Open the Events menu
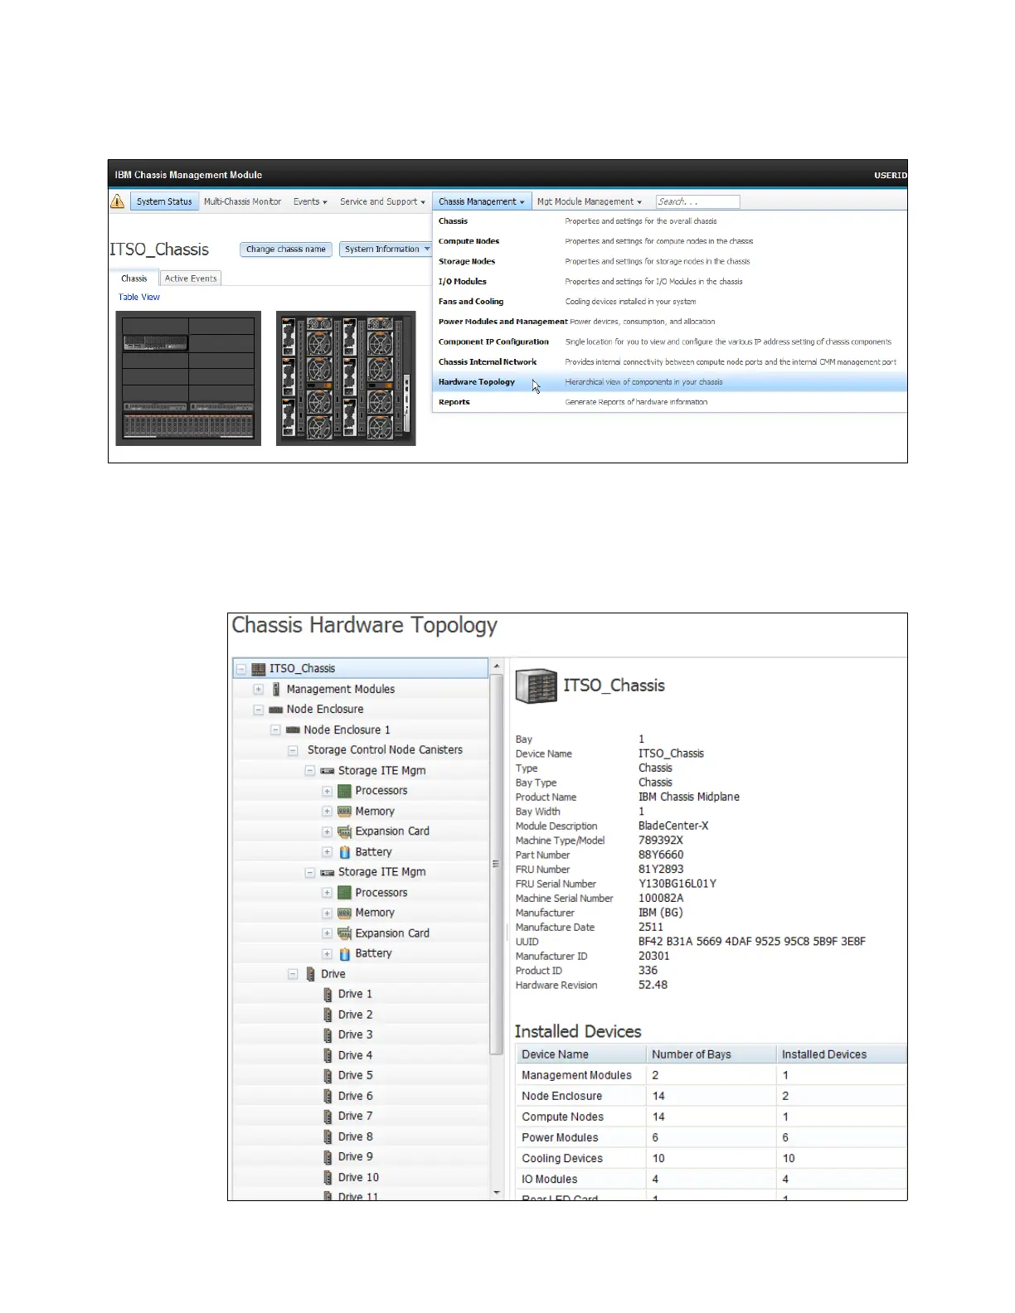Image resolution: width=1015 pixels, height=1313 pixels. 310,201
